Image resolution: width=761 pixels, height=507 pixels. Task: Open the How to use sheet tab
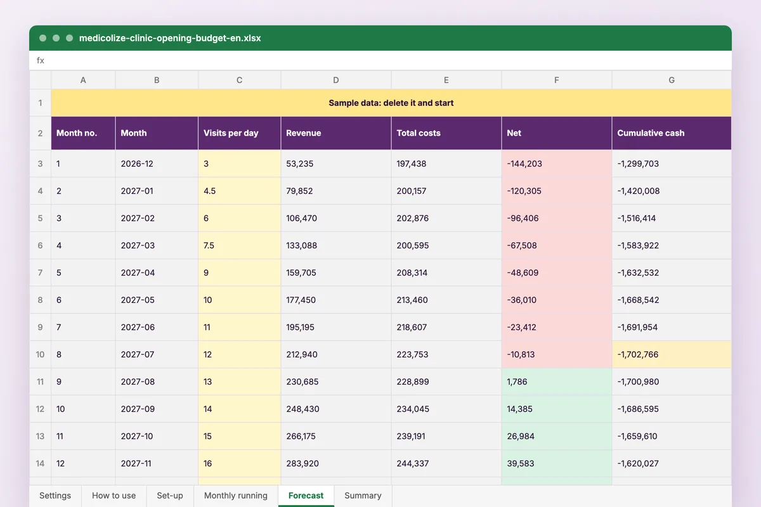114,496
